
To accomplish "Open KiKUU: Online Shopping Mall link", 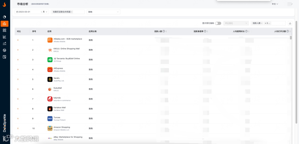I will click(66, 49).
